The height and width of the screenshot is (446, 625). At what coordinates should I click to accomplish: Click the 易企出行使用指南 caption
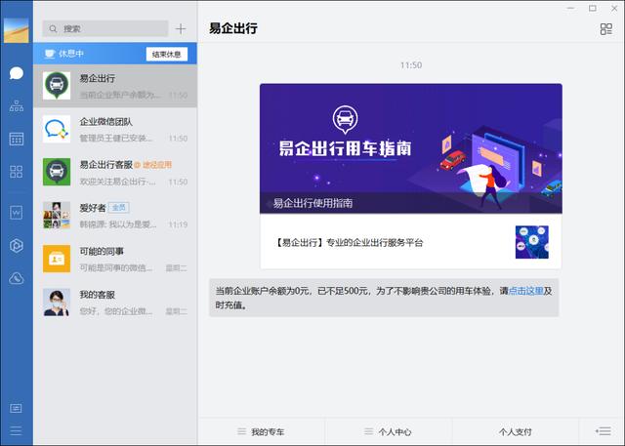click(x=312, y=203)
